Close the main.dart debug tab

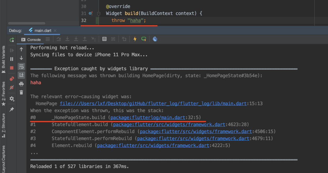pyautogui.click(x=55, y=31)
